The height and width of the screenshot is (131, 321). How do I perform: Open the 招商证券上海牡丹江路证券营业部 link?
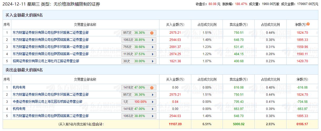coord(46,61)
